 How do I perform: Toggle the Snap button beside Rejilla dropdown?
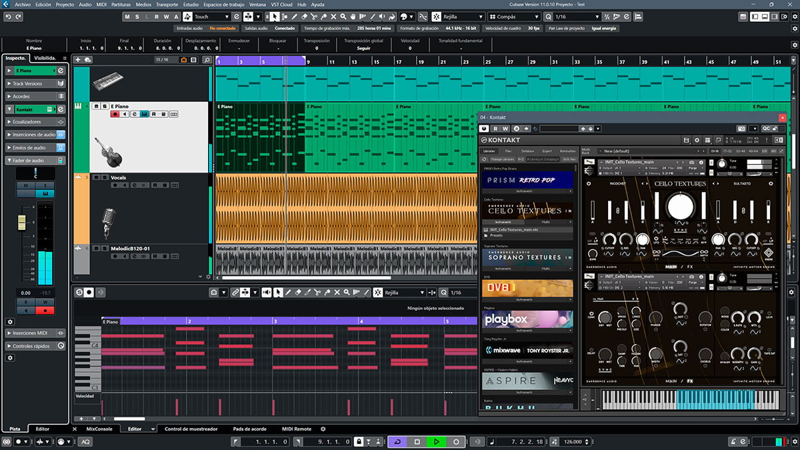(x=437, y=16)
